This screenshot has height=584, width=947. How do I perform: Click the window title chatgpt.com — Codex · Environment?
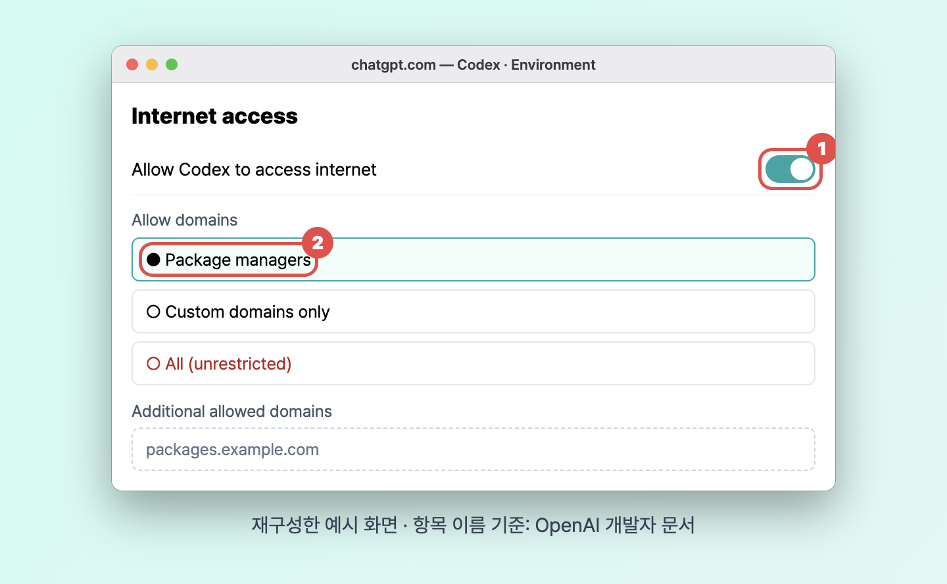pos(473,64)
